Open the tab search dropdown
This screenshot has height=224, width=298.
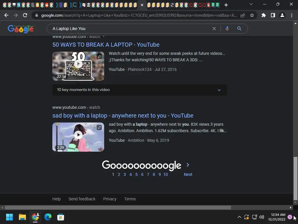[x=251, y=4]
